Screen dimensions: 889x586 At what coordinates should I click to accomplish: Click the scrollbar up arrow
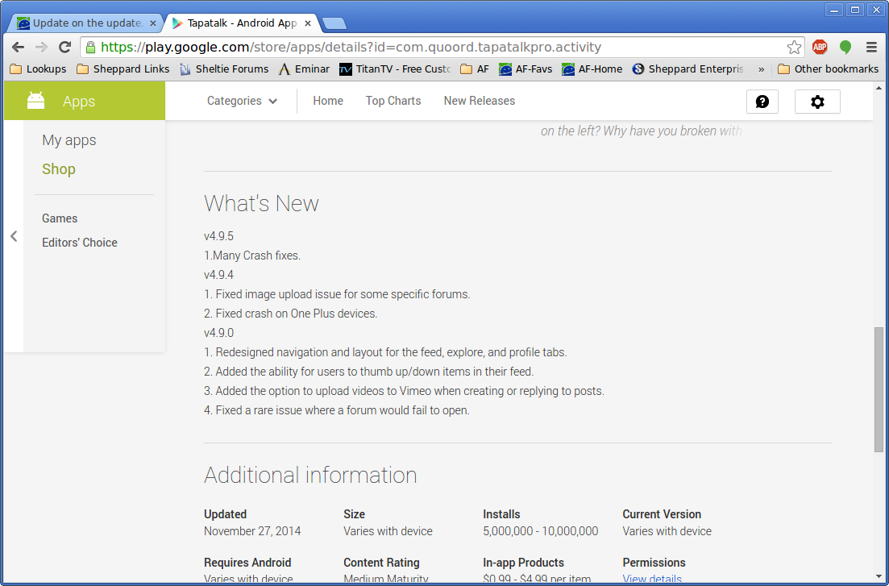879,88
